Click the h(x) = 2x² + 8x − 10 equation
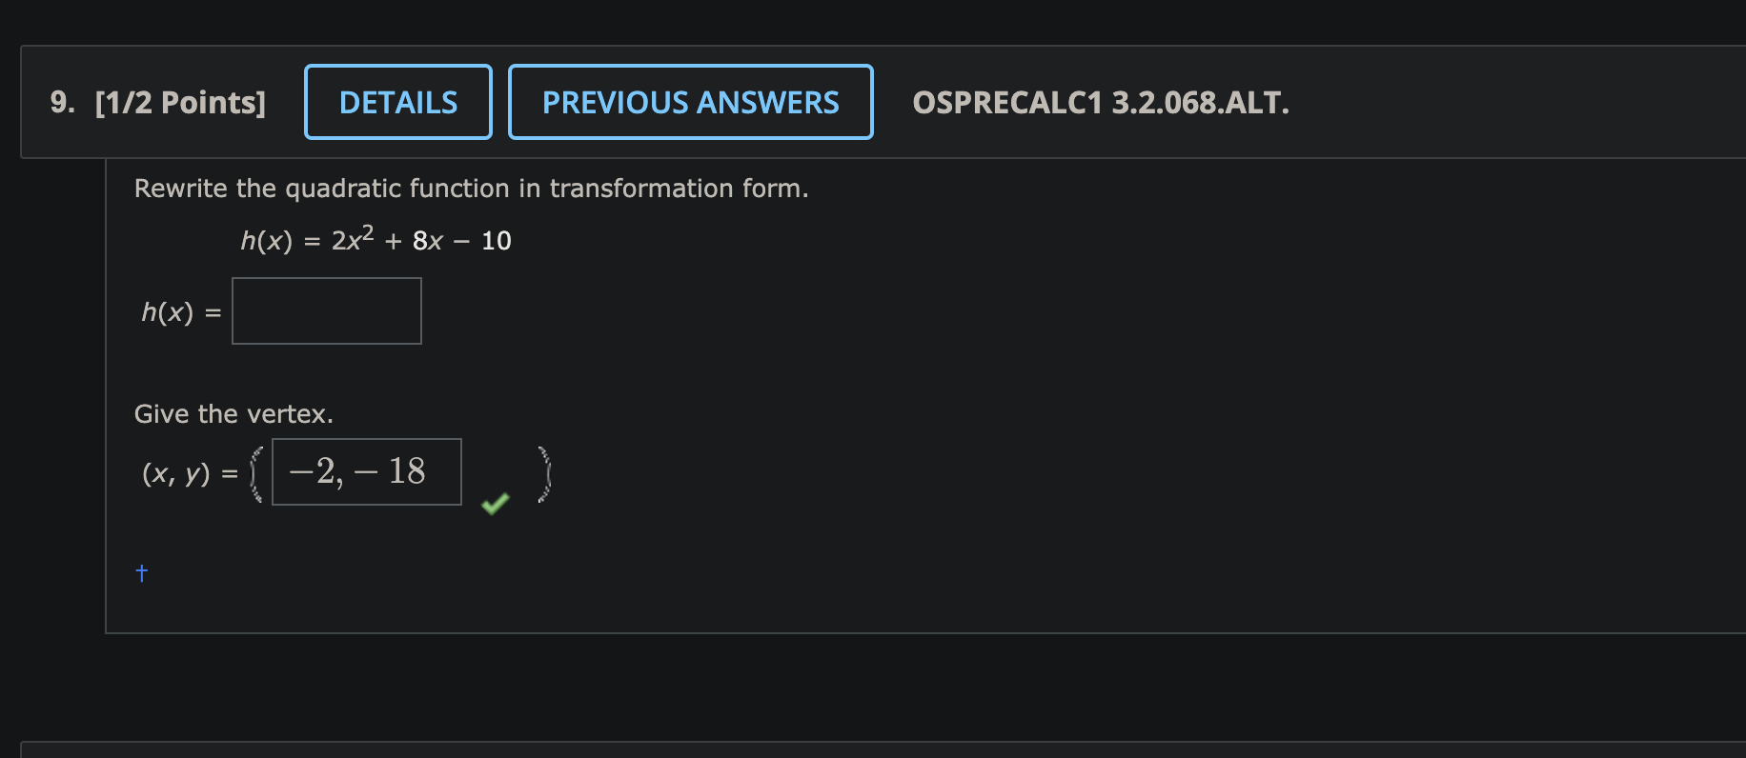This screenshot has width=1746, height=758. 375,240
